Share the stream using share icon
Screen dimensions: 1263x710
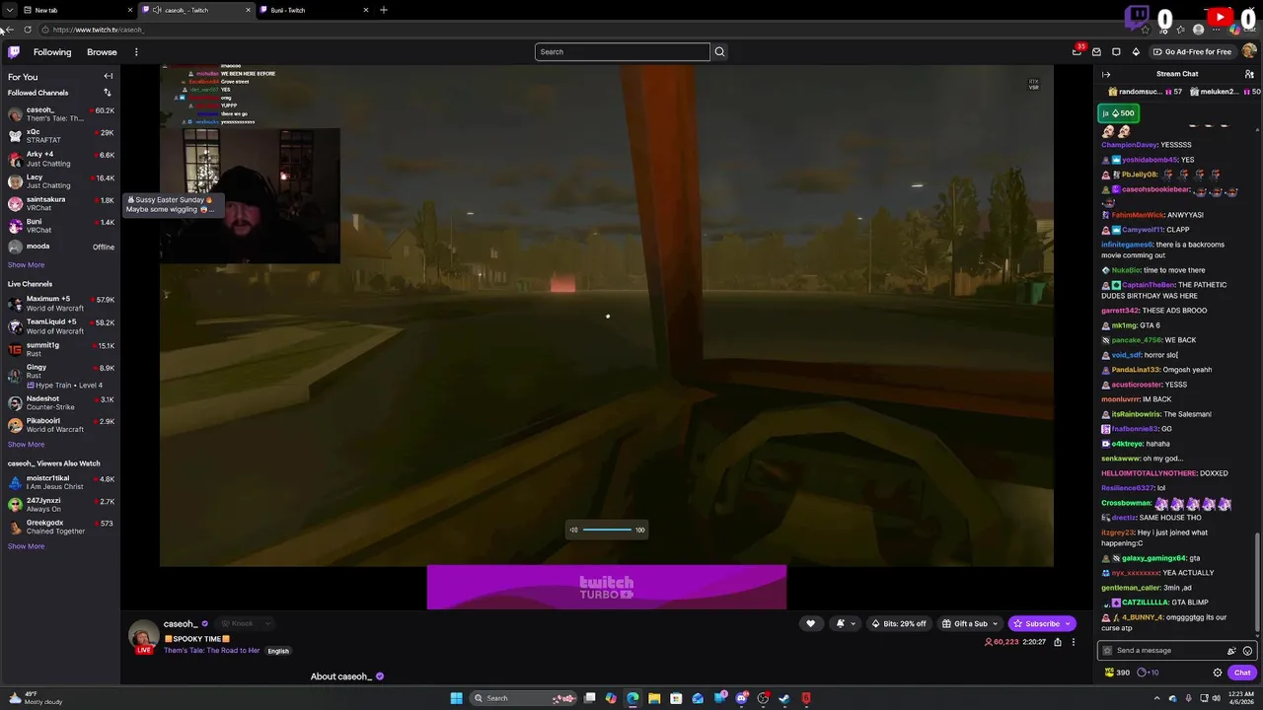tap(1058, 642)
